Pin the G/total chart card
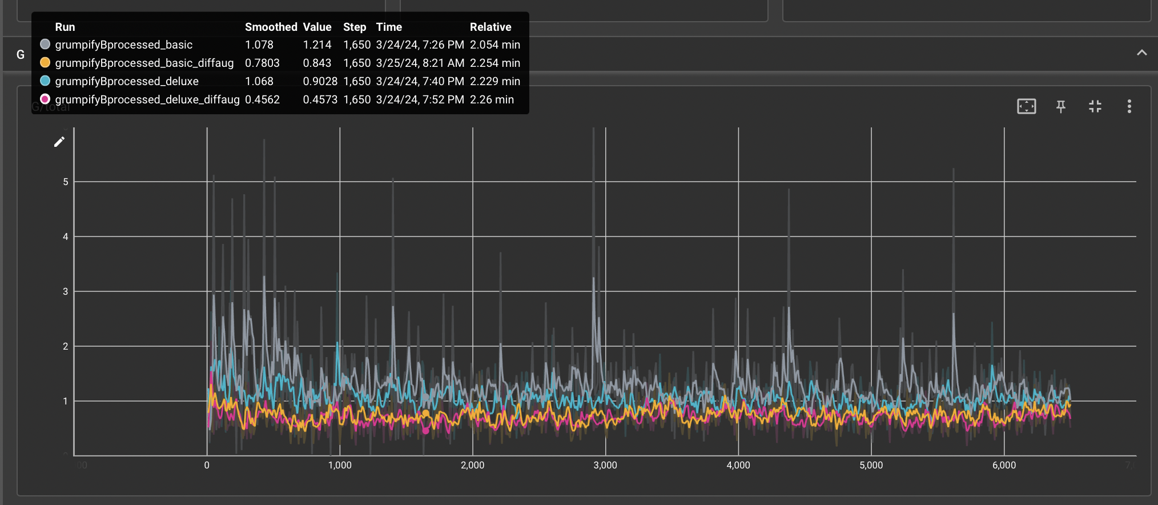 [1060, 106]
